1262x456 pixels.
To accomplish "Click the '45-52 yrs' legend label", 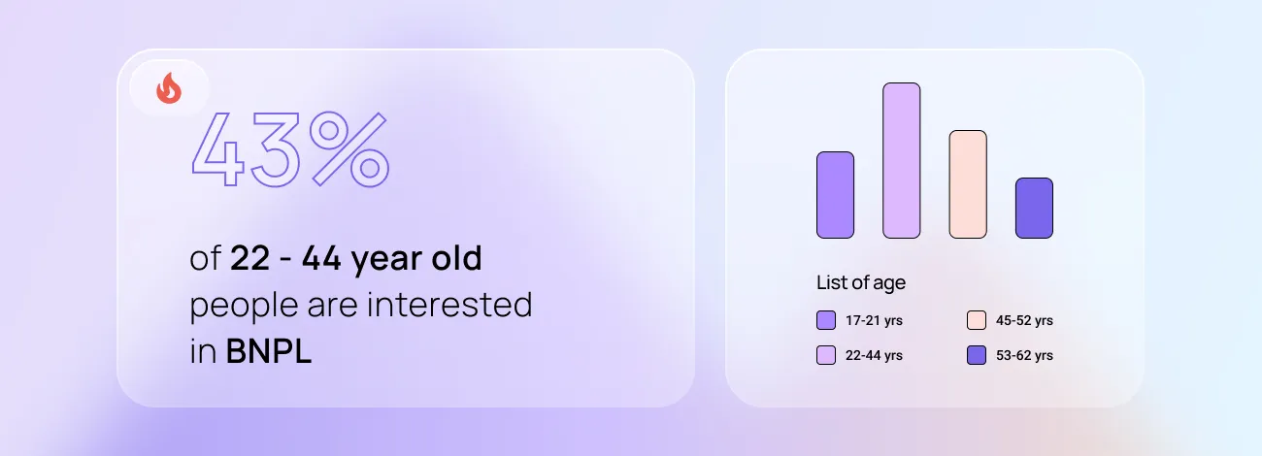I will (1024, 320).
